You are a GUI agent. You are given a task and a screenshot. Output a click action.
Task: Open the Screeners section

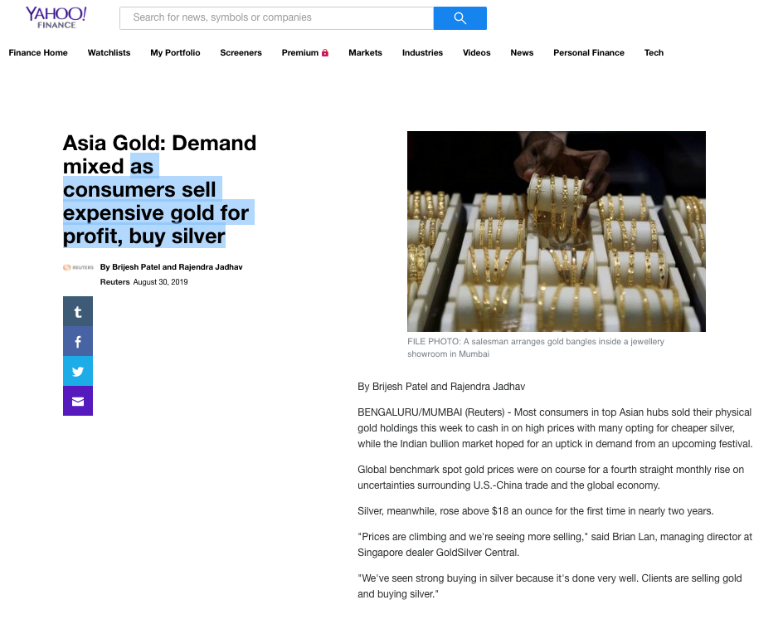pos(241,52)
